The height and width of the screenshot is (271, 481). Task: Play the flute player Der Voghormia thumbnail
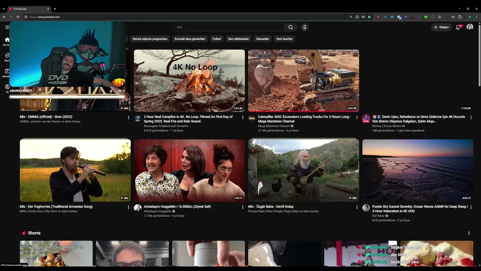(x=75, y=171)
